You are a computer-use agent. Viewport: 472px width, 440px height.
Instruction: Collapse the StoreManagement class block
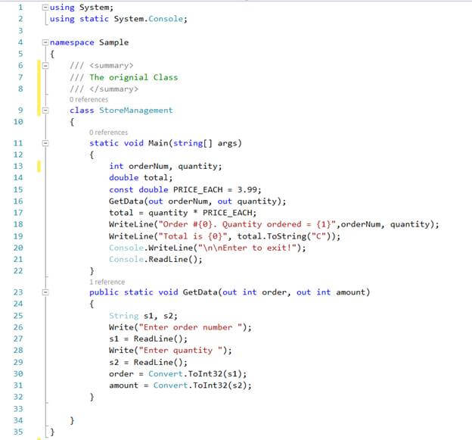click(45, 111)
